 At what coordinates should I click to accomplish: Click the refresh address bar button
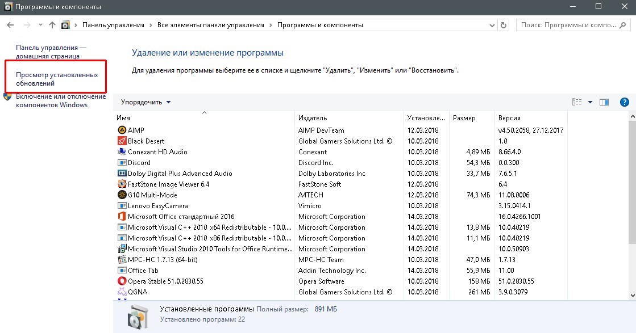(504, 25)
